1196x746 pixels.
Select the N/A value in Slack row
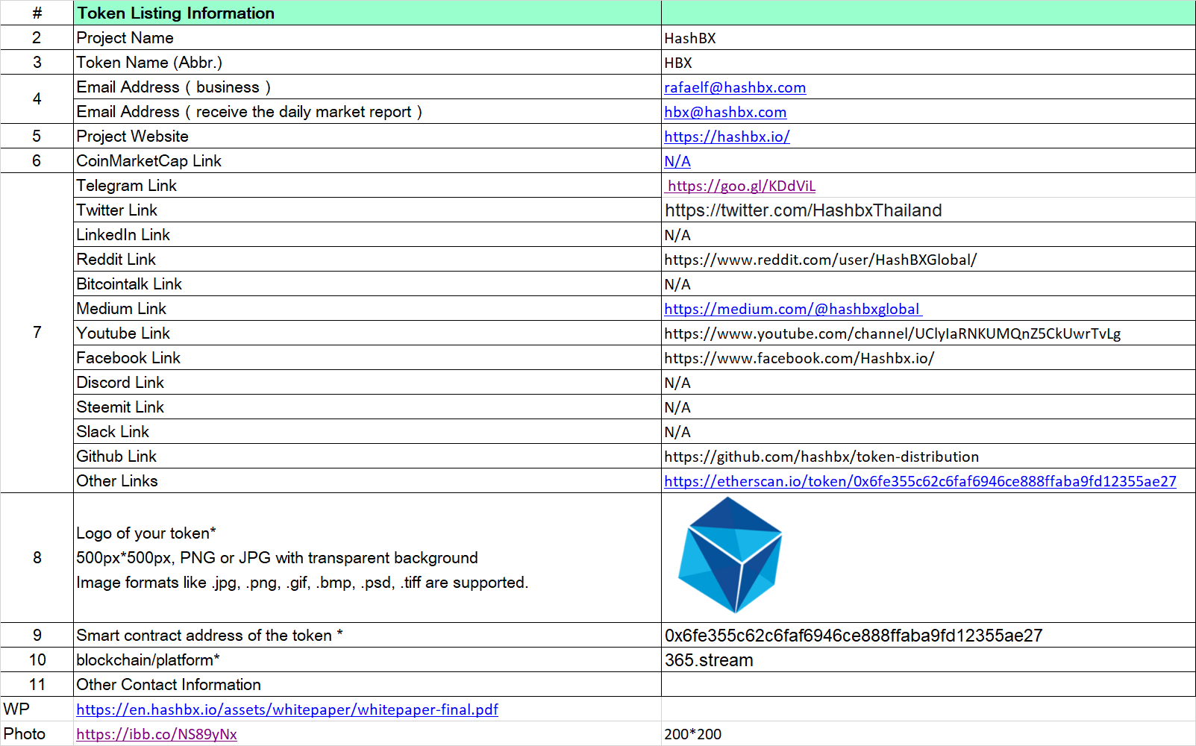(928, 432)
